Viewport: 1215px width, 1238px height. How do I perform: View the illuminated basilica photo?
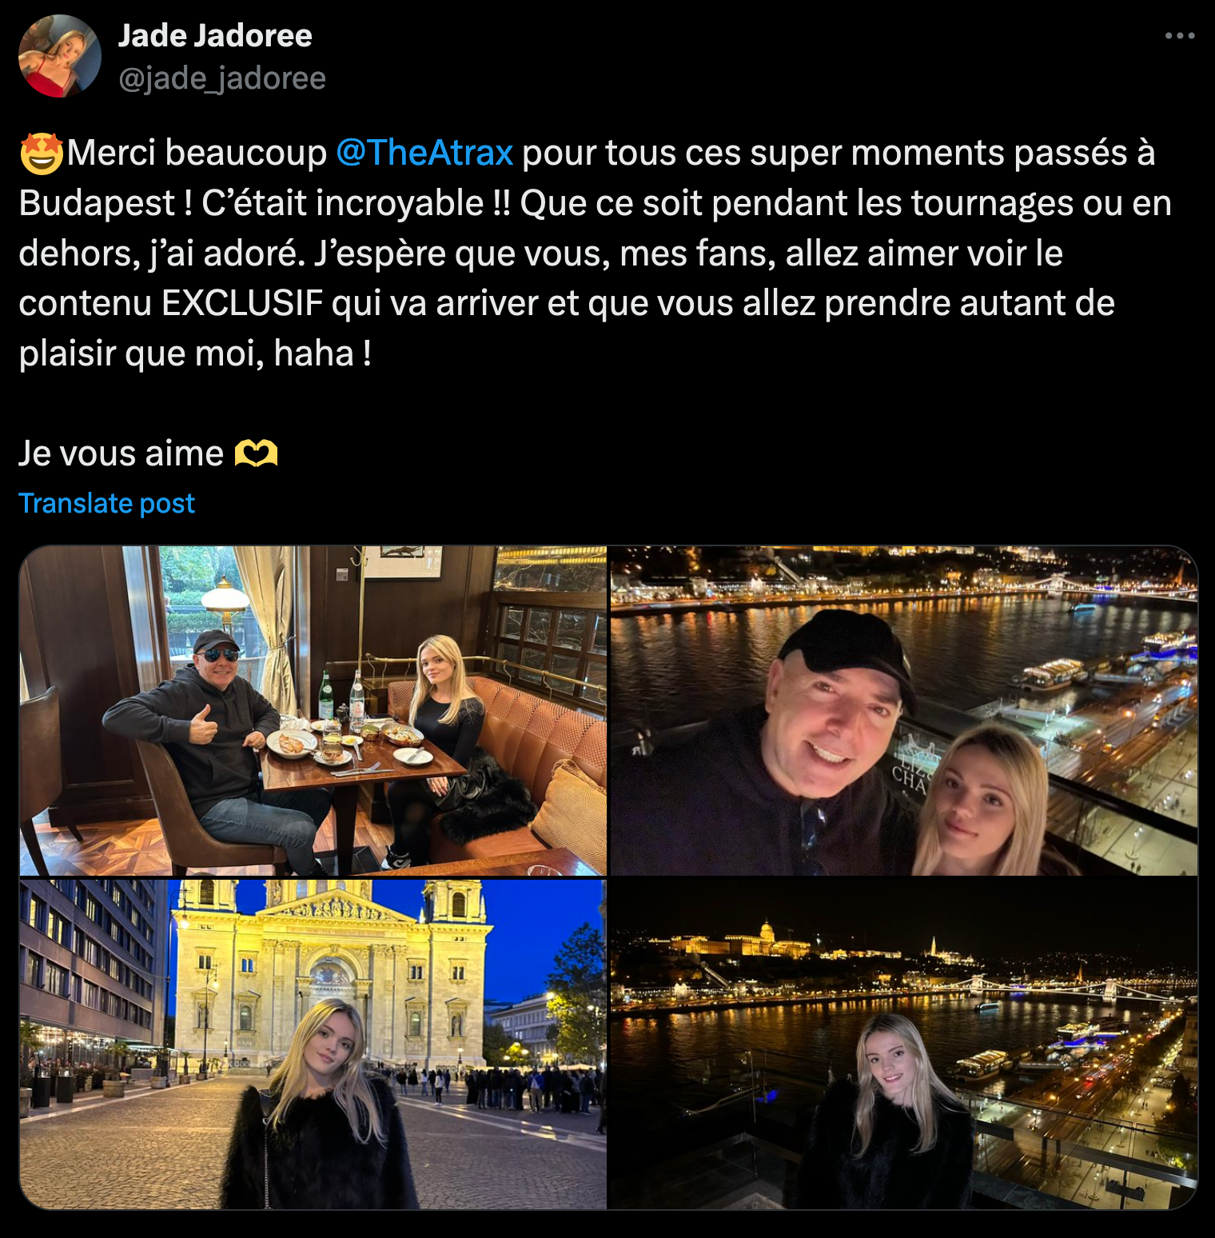point(313,1044)
